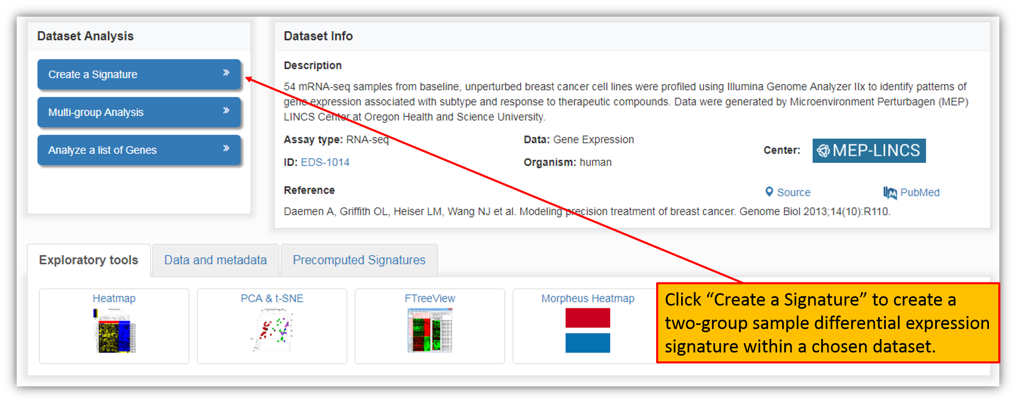
Task: Expand chevron on Multi-group Analysis
Action: click(226, 110)
